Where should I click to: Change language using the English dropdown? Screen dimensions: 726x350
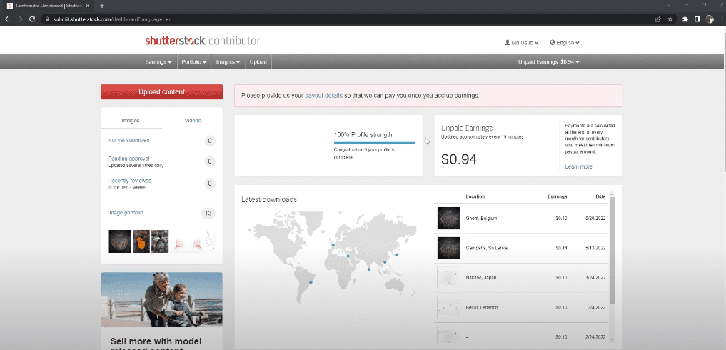[x=565, y=43]
